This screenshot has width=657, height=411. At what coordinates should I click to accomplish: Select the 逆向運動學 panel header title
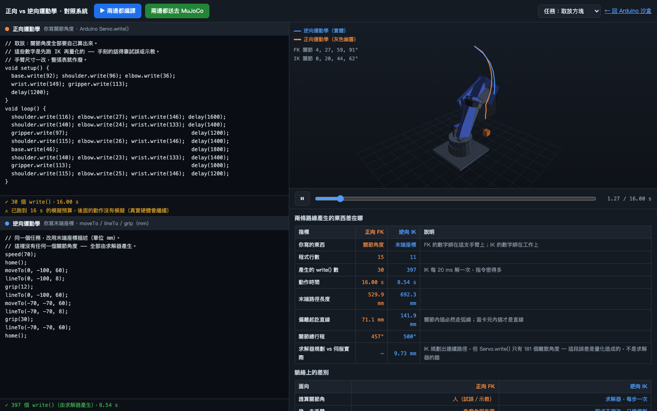tap(26, 223)
